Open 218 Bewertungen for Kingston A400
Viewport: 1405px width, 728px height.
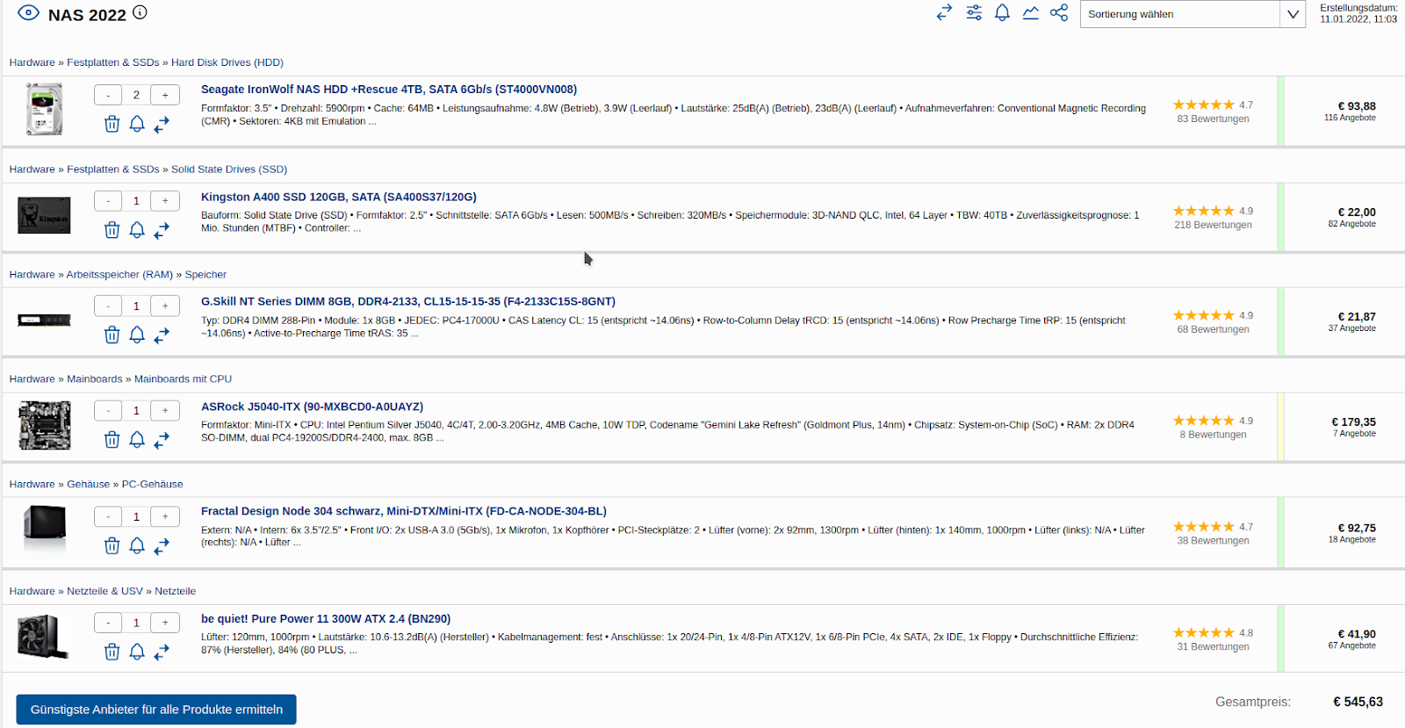(1213, 226)
